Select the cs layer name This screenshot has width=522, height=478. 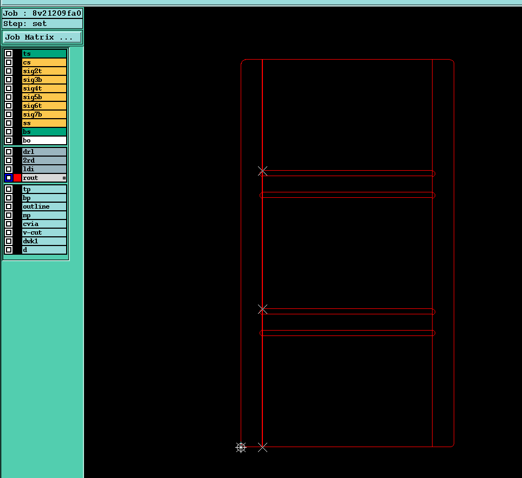coord(44,62)
